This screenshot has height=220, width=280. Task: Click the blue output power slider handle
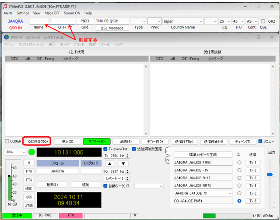click(x=270, y=174)
